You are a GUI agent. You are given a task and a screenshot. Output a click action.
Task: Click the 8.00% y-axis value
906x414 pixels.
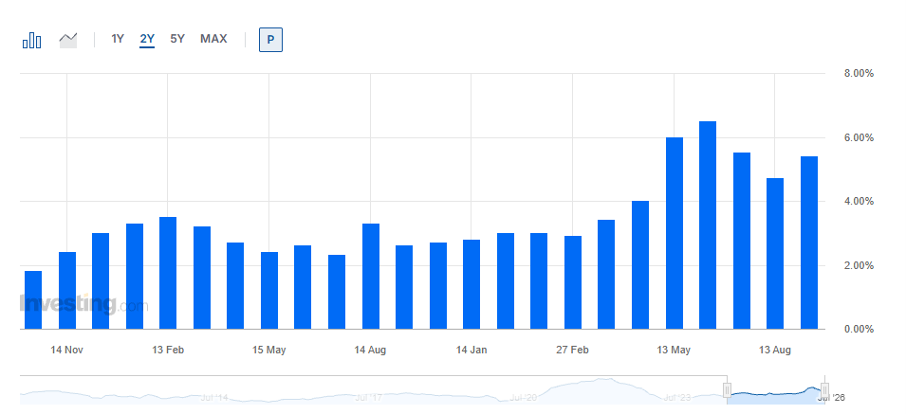point(859,73)
